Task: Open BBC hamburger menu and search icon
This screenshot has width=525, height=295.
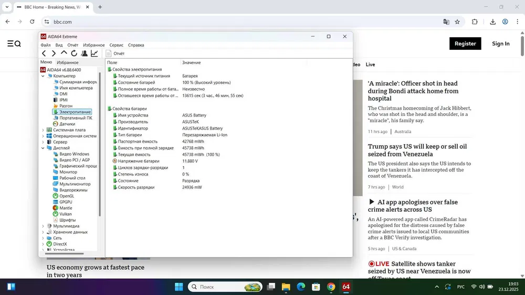Action: click(x=14, y=44)
